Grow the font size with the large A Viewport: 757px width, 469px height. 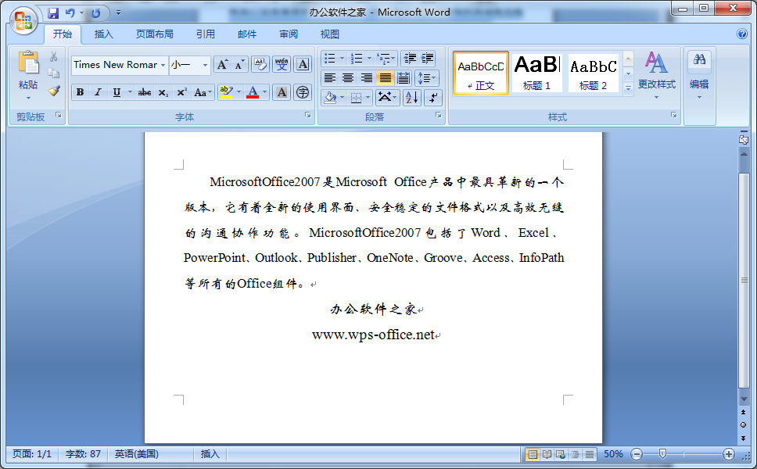(x=223, y=65)
